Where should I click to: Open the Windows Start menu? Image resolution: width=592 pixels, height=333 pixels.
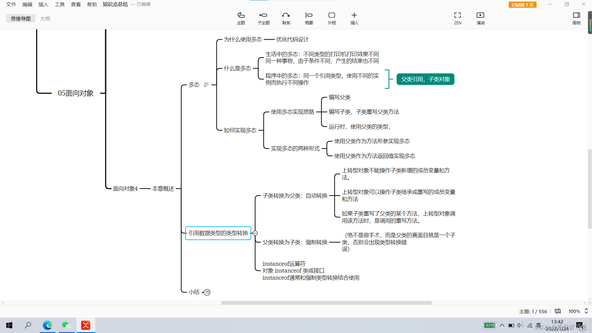[9, 325]
